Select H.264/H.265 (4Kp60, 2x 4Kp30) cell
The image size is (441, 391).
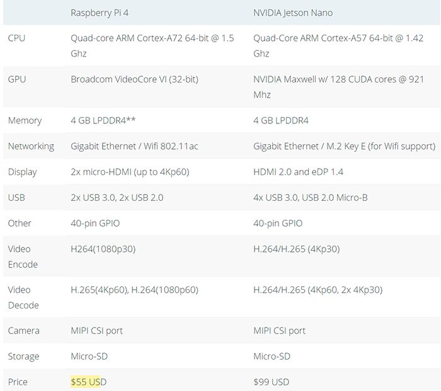(x=318, y=290)
